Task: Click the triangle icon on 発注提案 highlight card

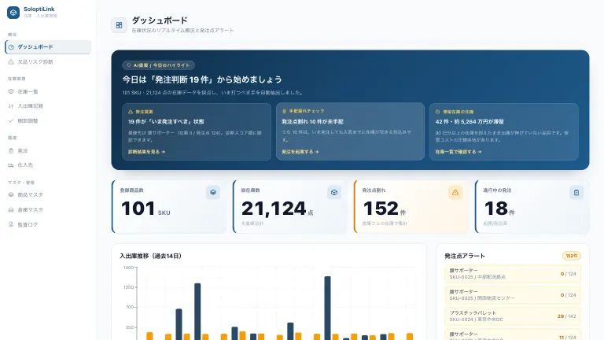Action: (131, 112)
